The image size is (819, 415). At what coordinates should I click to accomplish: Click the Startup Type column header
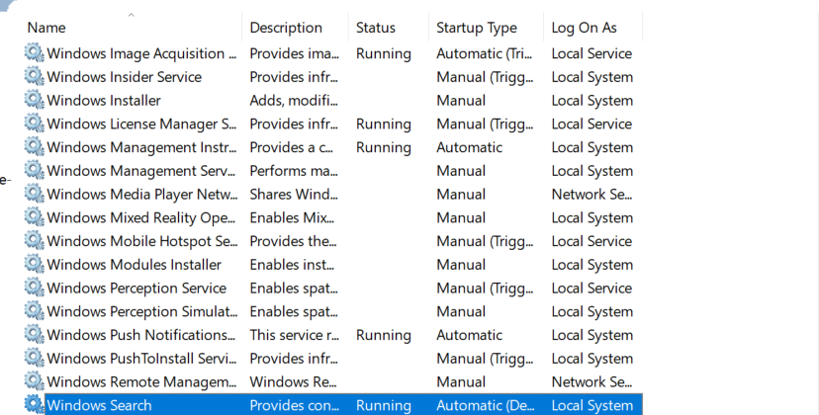(x=477, y=28)
